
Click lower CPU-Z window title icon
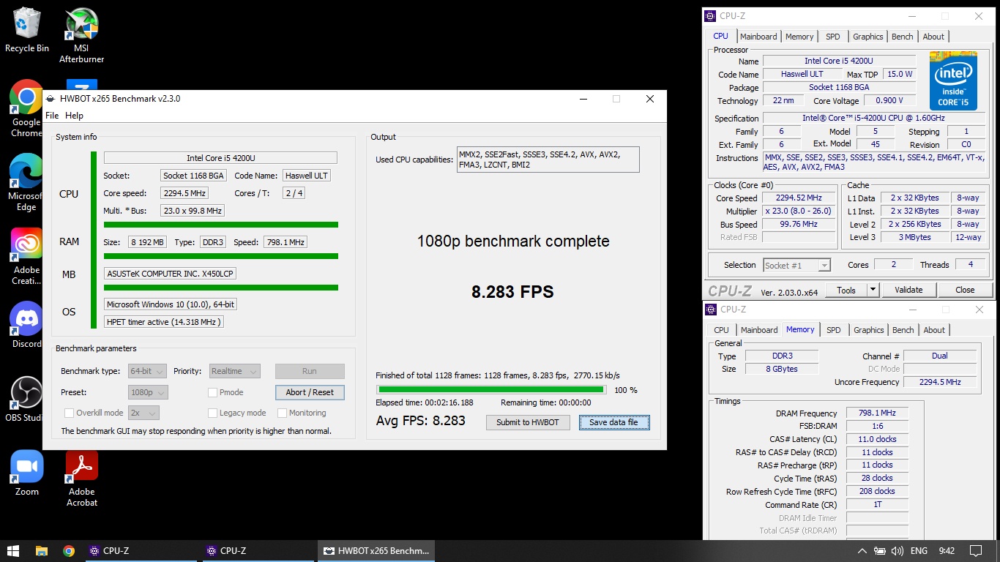pyautogui.click(x=711, y=310)
